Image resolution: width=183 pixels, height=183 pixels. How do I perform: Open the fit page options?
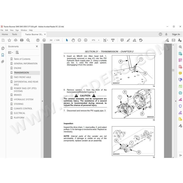coord(106,40)
